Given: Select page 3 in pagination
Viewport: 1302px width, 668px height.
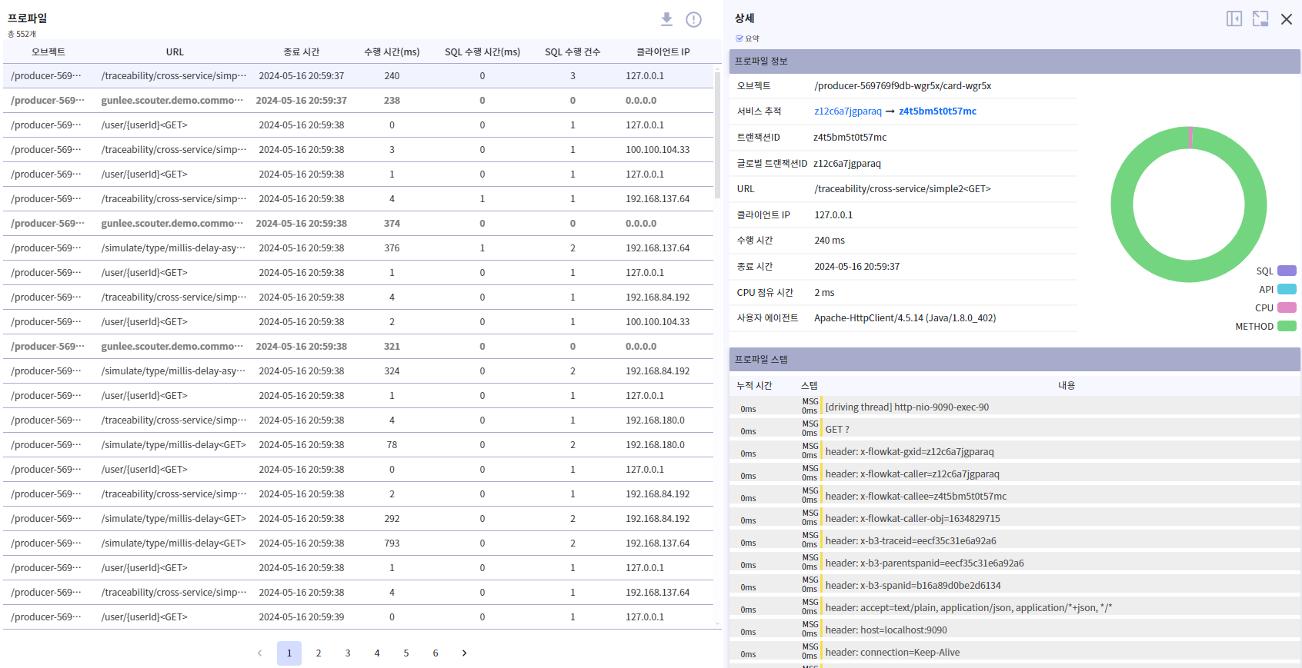Looking at the screenshot, I should [x=348, y=653].
